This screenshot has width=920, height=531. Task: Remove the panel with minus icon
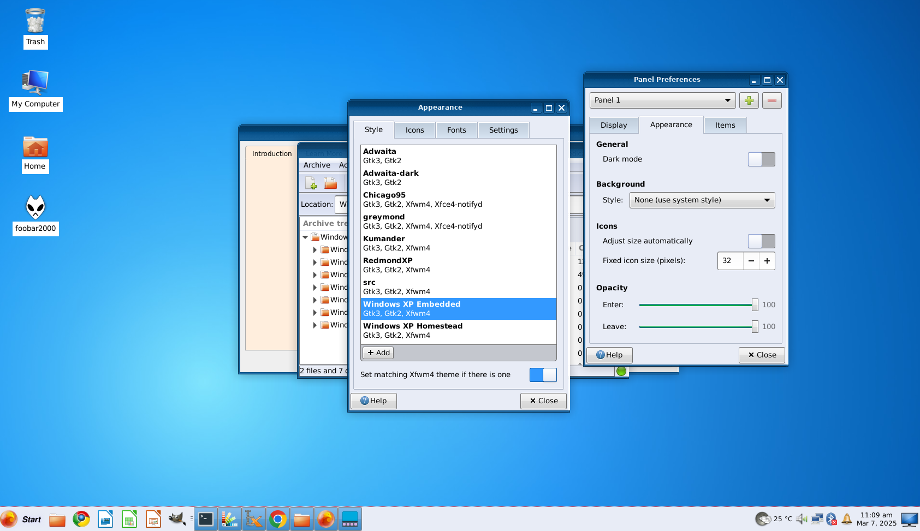click(x=772, y=100)
